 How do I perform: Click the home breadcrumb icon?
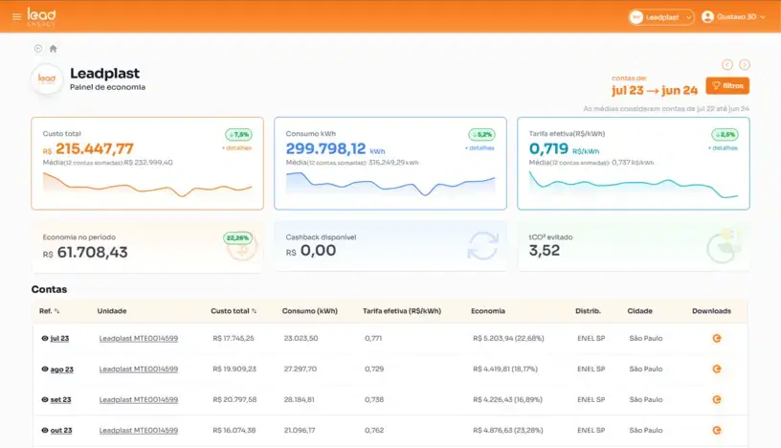pos(54,48)
